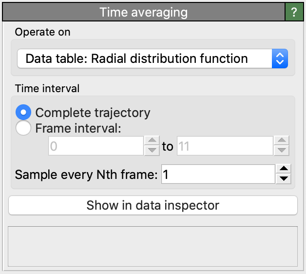Click the blue dropdown chevron arrows
This screenshot has height=274, width=306.
(280, 59)
